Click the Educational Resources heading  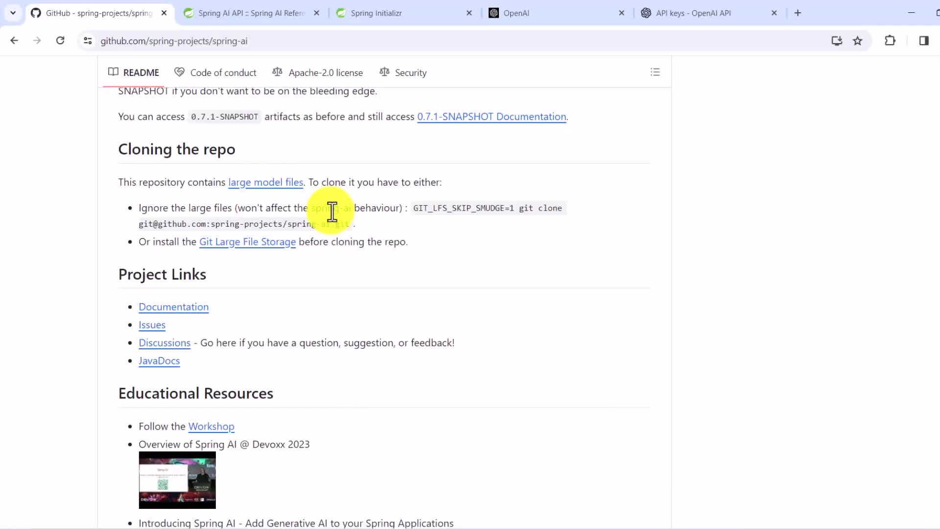(196, 394)
